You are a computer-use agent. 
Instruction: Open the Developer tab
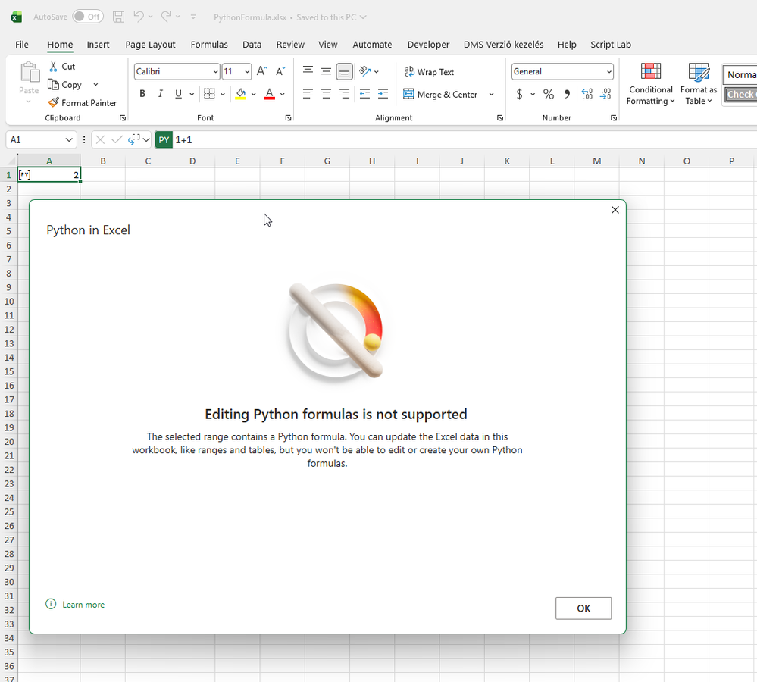click(x=428, y=45)
